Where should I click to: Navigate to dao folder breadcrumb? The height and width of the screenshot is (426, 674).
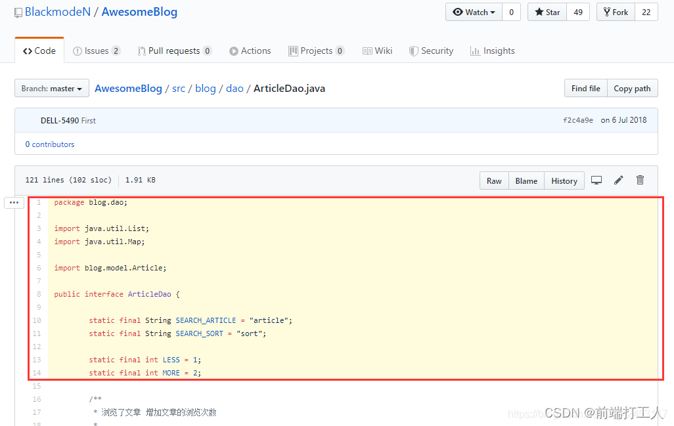click(235, 89)
